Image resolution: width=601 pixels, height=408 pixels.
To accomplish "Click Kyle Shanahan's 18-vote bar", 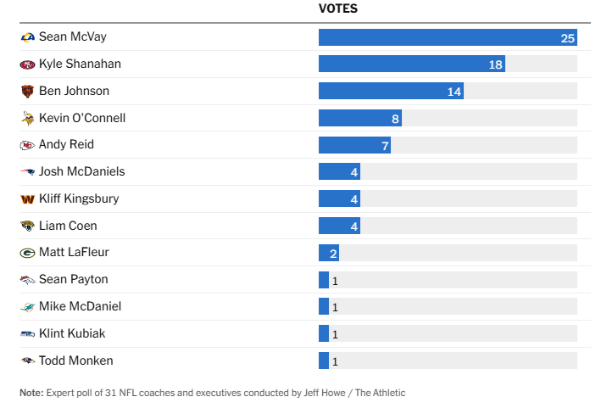I will pos(411,64).
